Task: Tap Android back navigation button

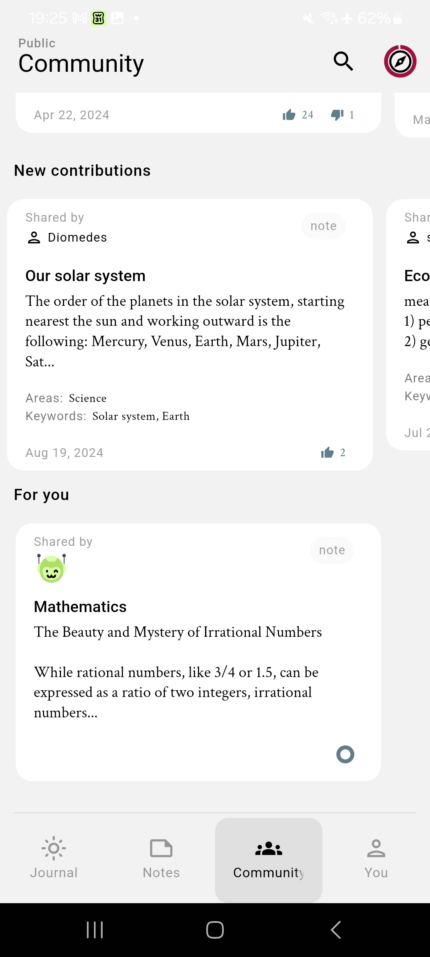Action: (336, 930)
